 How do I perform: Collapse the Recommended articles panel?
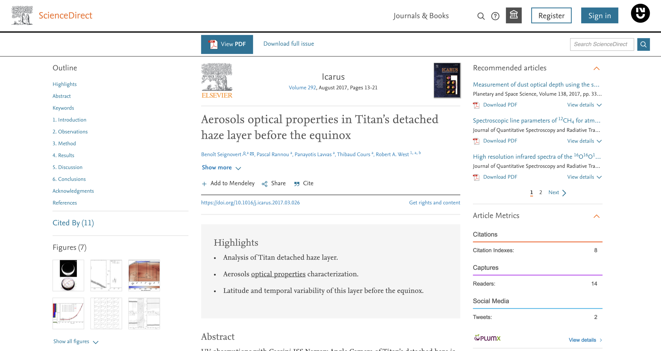[x=596, y=69]
